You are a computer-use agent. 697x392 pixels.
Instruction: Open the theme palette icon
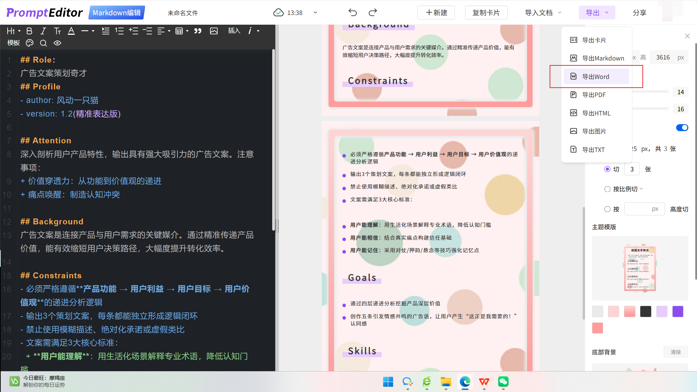(x=30, y=43)
